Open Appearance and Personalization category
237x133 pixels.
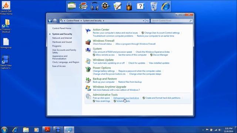click(x=60, y=57)
